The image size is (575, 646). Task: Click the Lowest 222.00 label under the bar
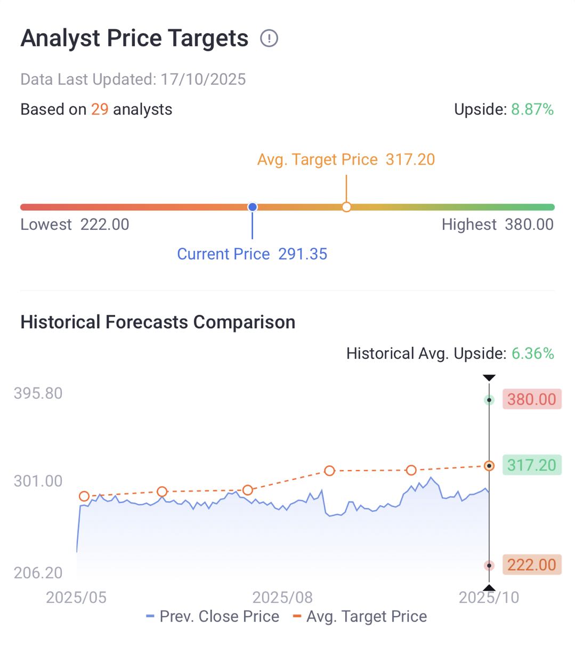75,224
